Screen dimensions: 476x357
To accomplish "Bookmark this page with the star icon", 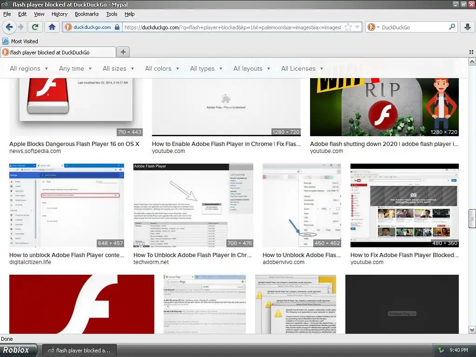I will 348,27.
